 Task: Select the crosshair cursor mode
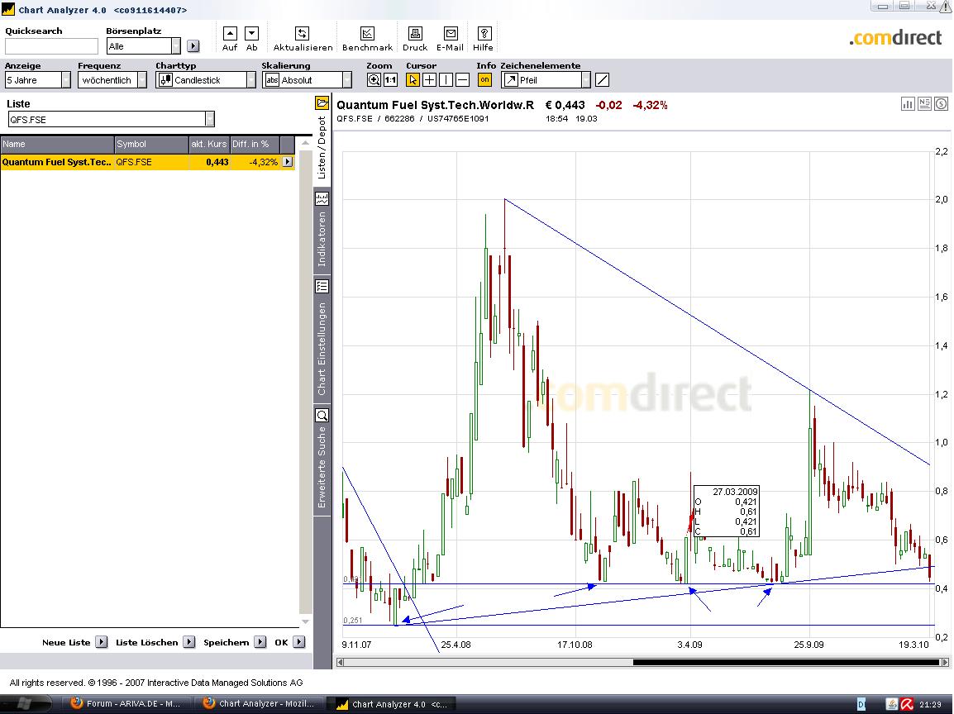pos(430,80)
